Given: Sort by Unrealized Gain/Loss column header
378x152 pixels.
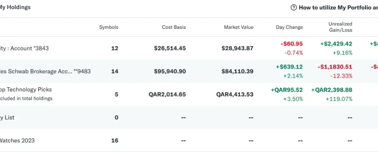Looking at the screenshot, I should click(x=340, y=27).
